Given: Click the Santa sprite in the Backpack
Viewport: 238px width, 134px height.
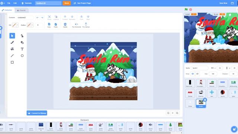Looking at the screenshot, I should pyautogui.click(x=61, y=127).
